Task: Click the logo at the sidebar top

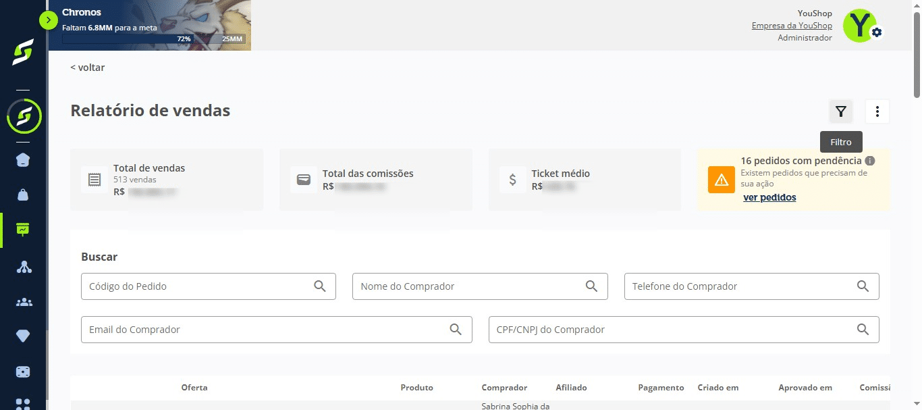Action: click(x=23, y=53)
